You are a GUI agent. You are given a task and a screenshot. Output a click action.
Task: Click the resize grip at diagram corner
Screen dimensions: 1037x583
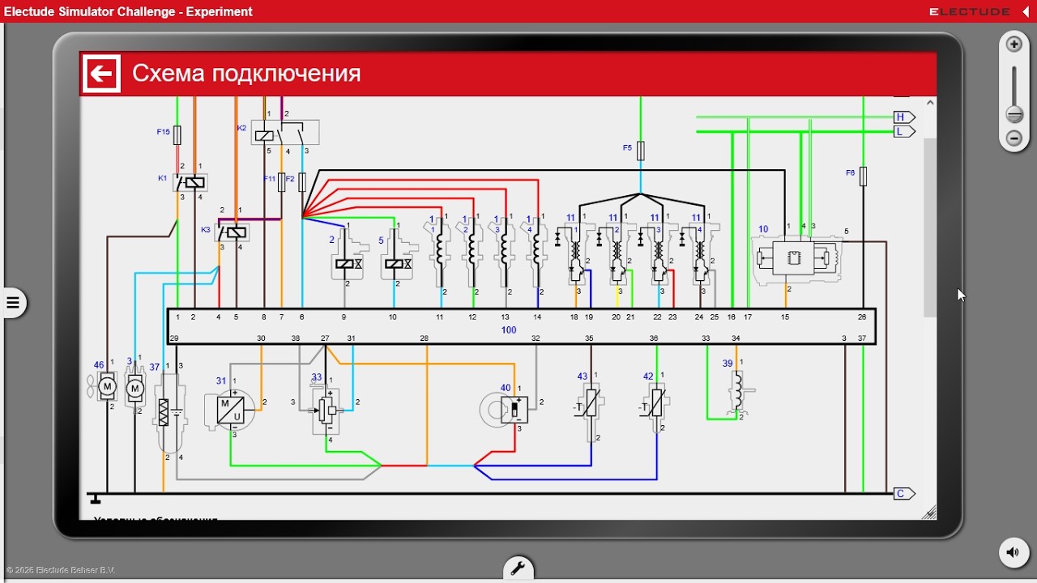(930, 513)
